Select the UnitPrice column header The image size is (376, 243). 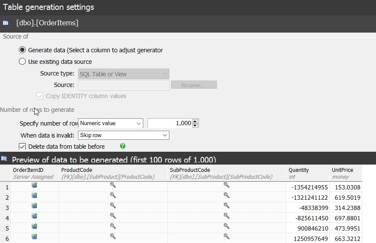click(346, 173)
